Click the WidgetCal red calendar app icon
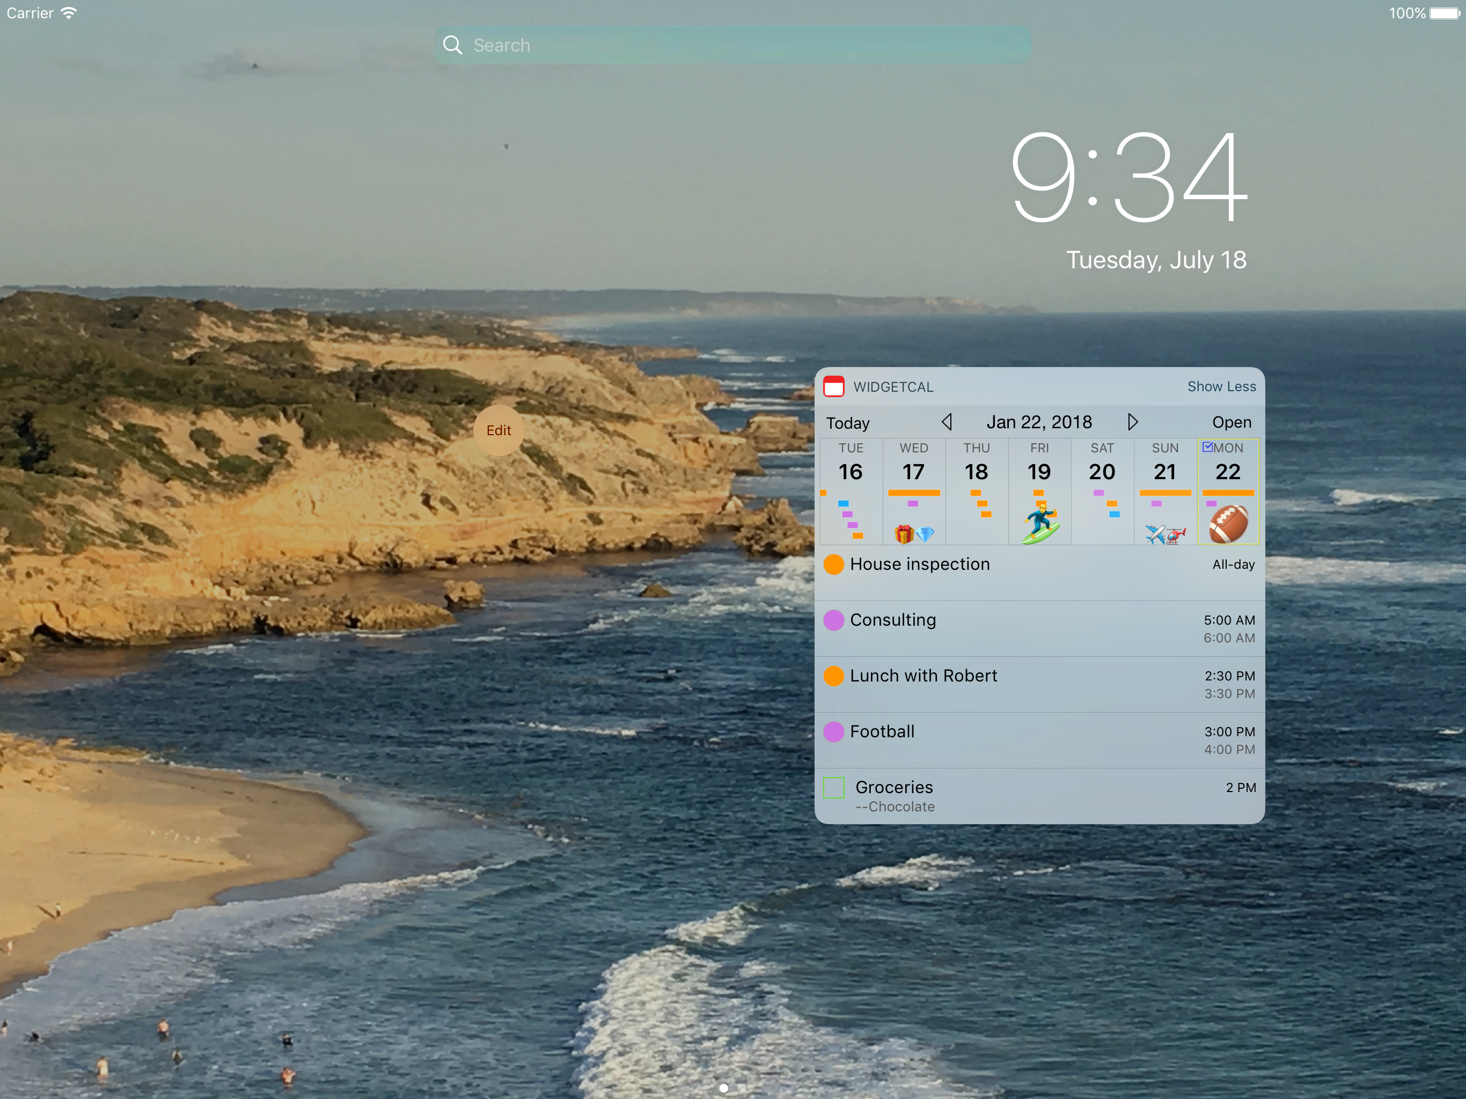The height and width of the screenshot is (1099, 1466). point(833,386)
